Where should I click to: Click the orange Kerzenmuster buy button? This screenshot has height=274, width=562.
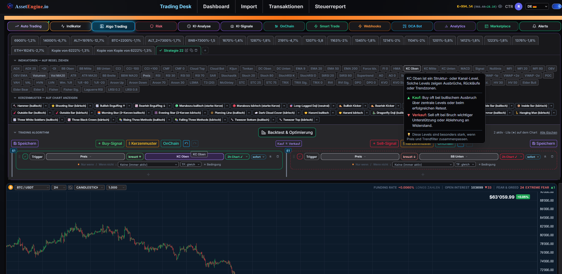click(x=143, y=144)
